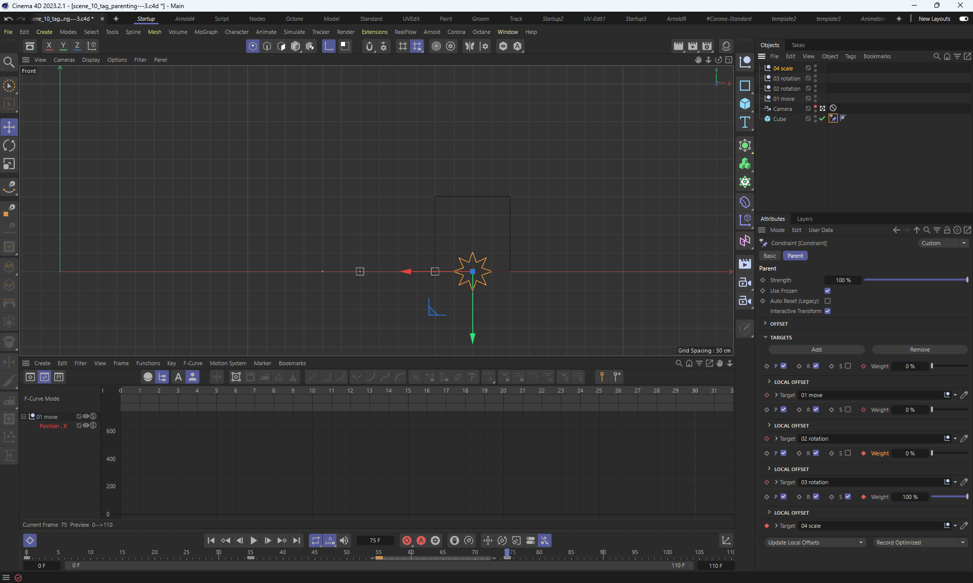
Task: Click the Remove target button
Action: pyautogui.click(x=919, y=349)
